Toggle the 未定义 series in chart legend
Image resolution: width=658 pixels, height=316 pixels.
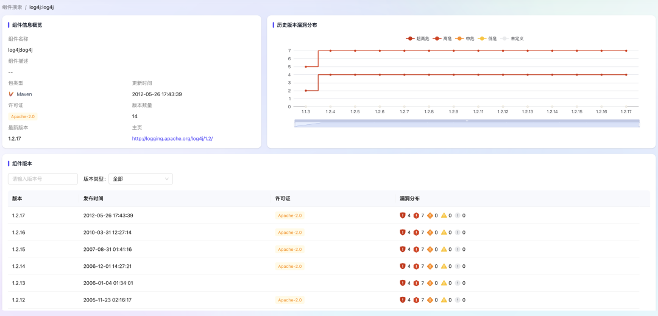coord(512,38)
